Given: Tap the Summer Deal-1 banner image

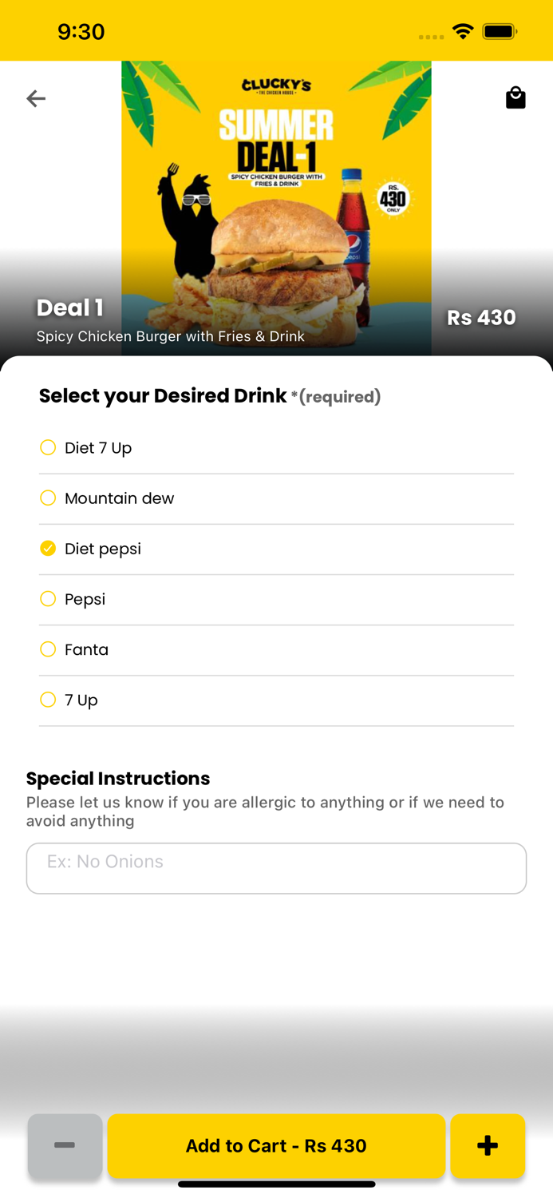Looking at the screenshot, I should click(x=276, y=176).
